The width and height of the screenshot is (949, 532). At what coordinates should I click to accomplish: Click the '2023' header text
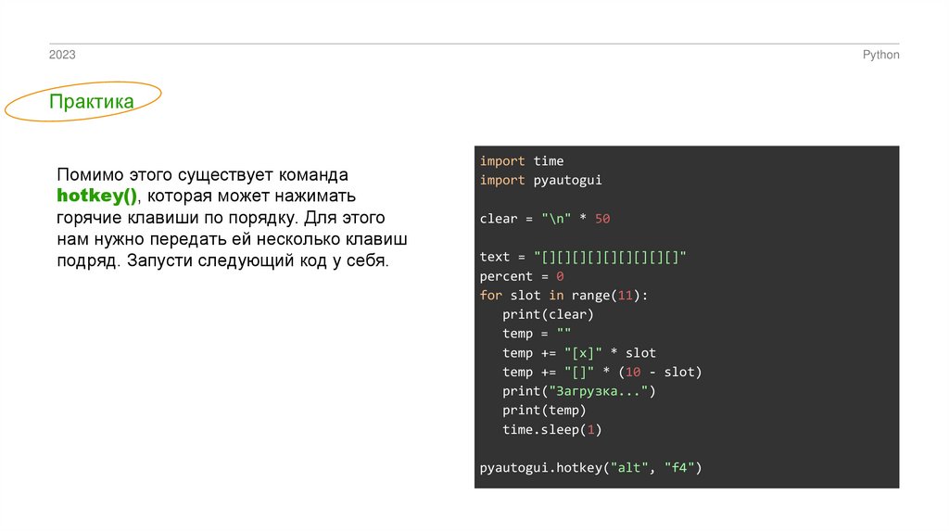coord(62,55)
